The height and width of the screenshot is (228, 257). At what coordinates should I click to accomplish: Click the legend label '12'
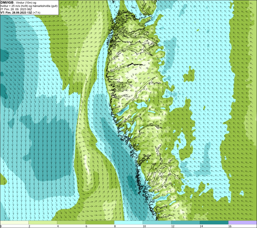(x=173, y=226)
